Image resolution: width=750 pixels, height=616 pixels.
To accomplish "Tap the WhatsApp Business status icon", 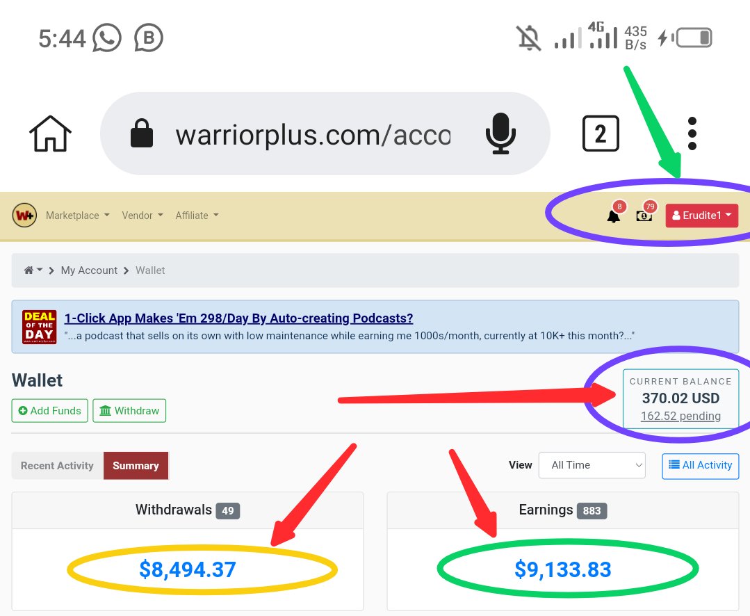I will 149,38.
